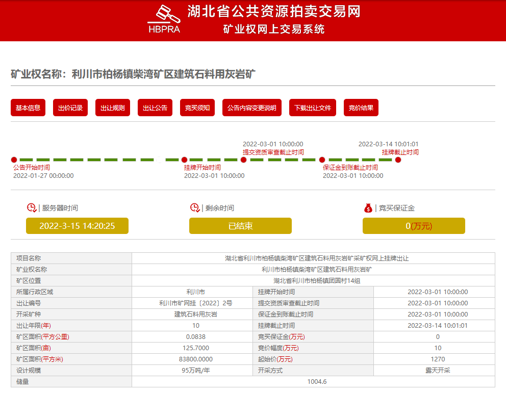Click the 已结束 remaining time box
The height and width of the screenshot is (393, 506).
240,226
